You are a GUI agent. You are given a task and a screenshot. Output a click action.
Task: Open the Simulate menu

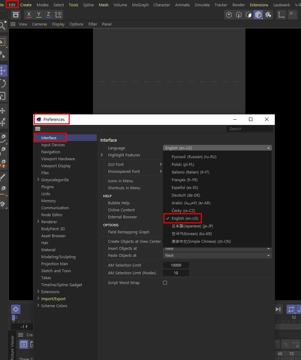(x=202, y=5)
